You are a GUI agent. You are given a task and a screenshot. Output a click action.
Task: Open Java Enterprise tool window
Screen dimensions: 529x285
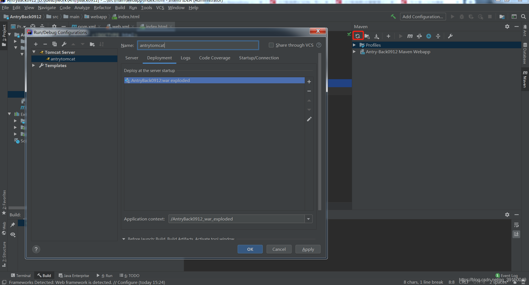tap(74, 276)
